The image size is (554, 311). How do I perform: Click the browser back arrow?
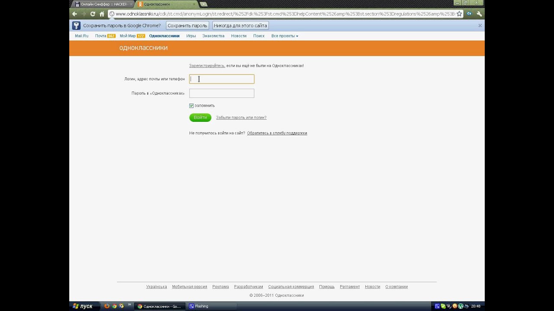pyautogui.click(x=74, y=14)
